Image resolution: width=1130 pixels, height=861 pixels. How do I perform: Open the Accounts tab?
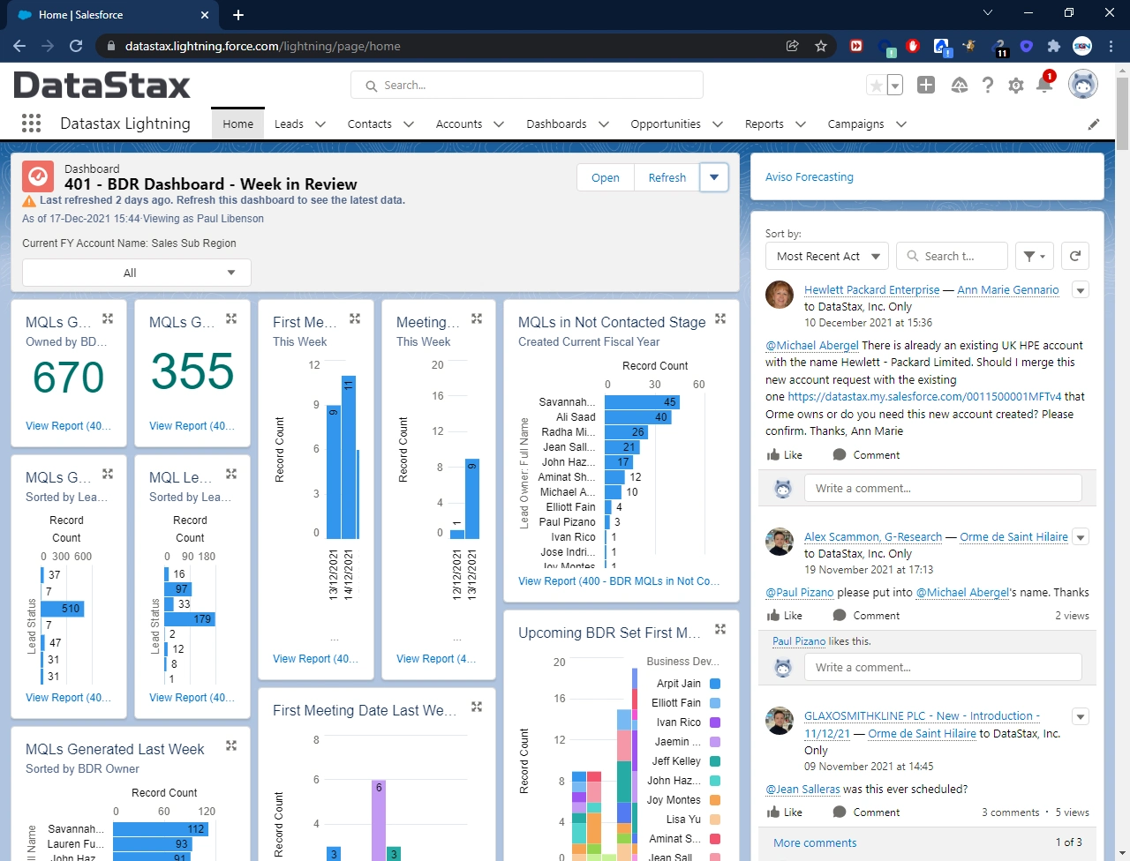click(459, 124)
